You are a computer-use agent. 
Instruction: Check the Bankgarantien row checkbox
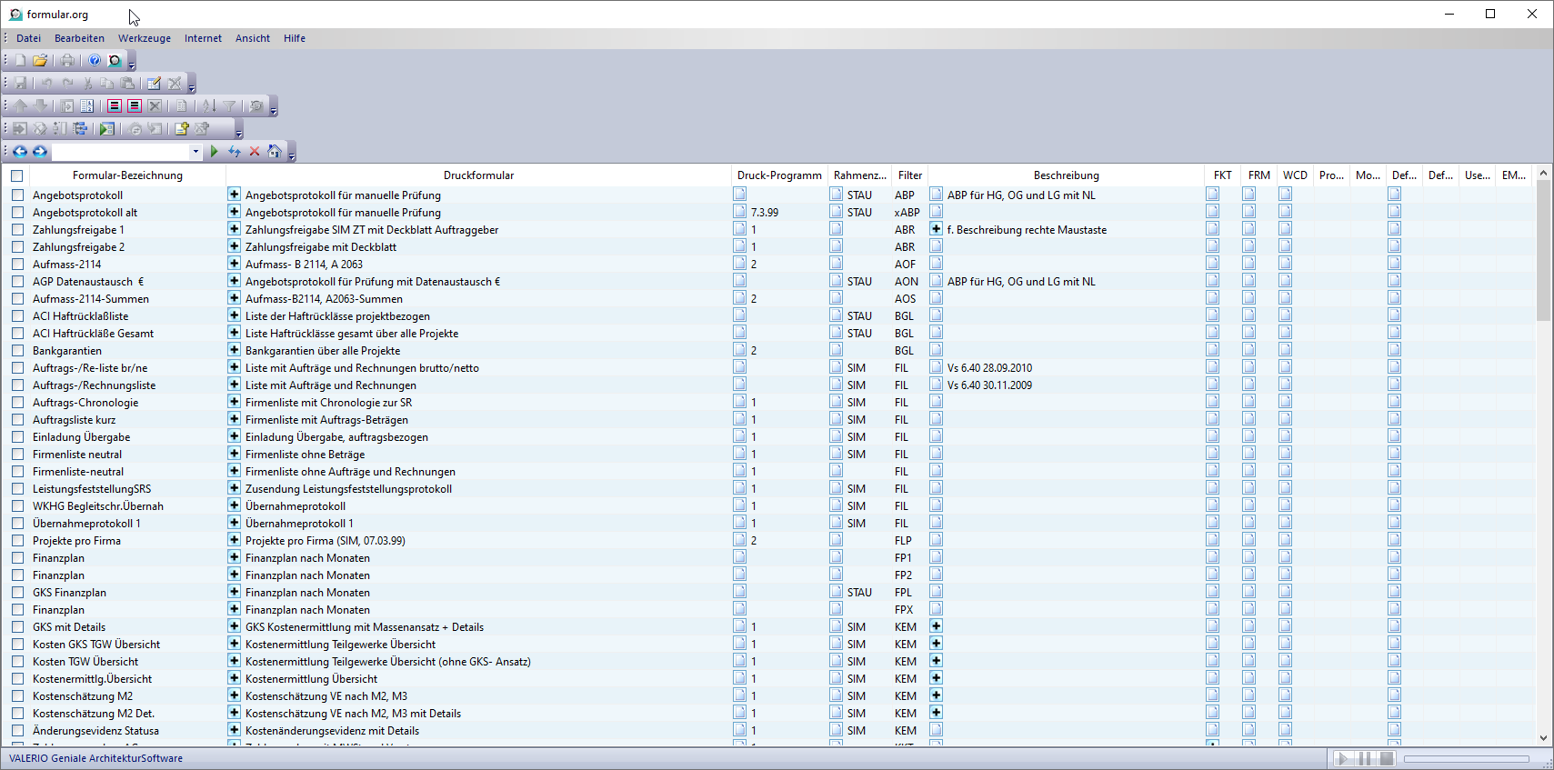17,351
